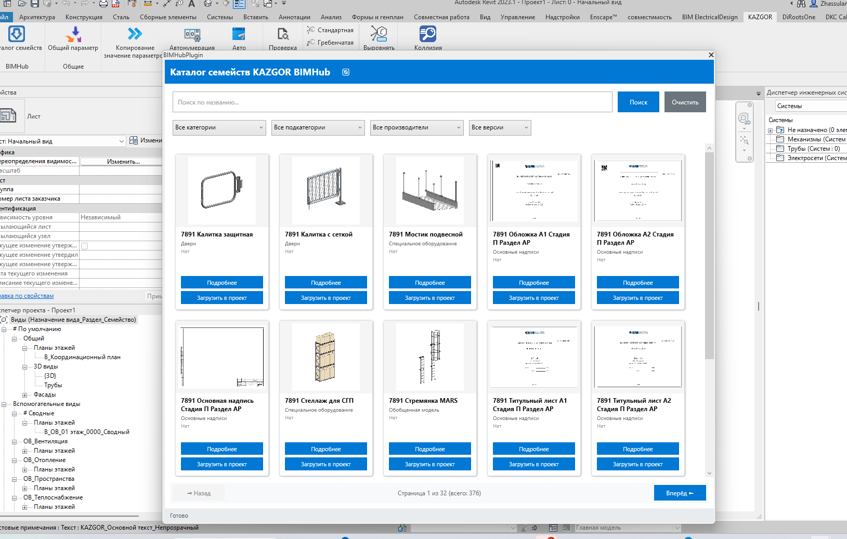The width and height of the screenshot is (847, 539).
Task: Open the Все категории dropdown
Action: pyautogui.click(x=219, y=128)
